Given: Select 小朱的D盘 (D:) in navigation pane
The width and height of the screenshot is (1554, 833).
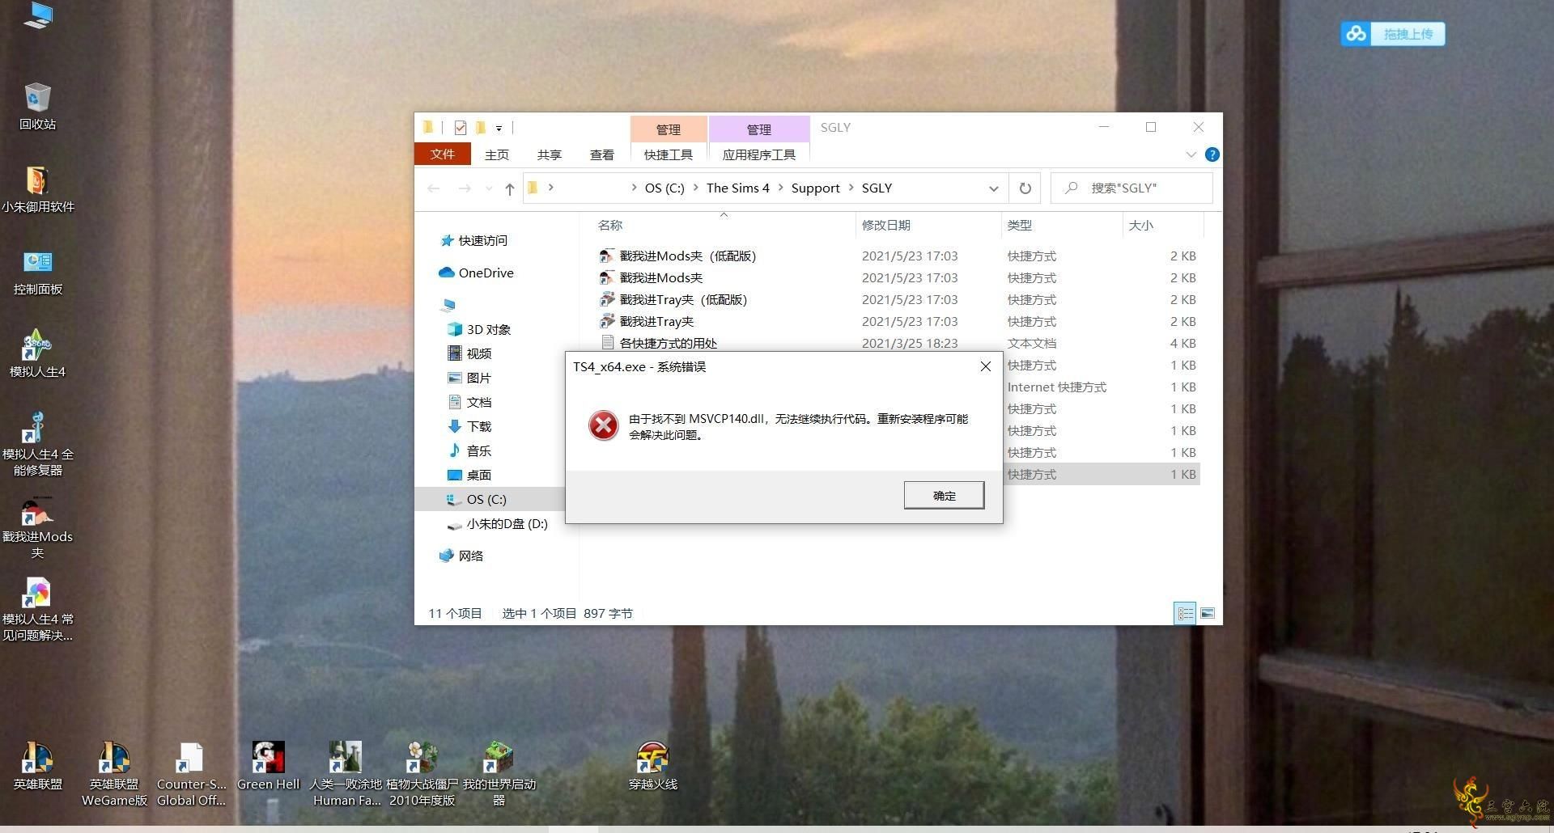Looking at the screenshot, I should pos(498,523).
